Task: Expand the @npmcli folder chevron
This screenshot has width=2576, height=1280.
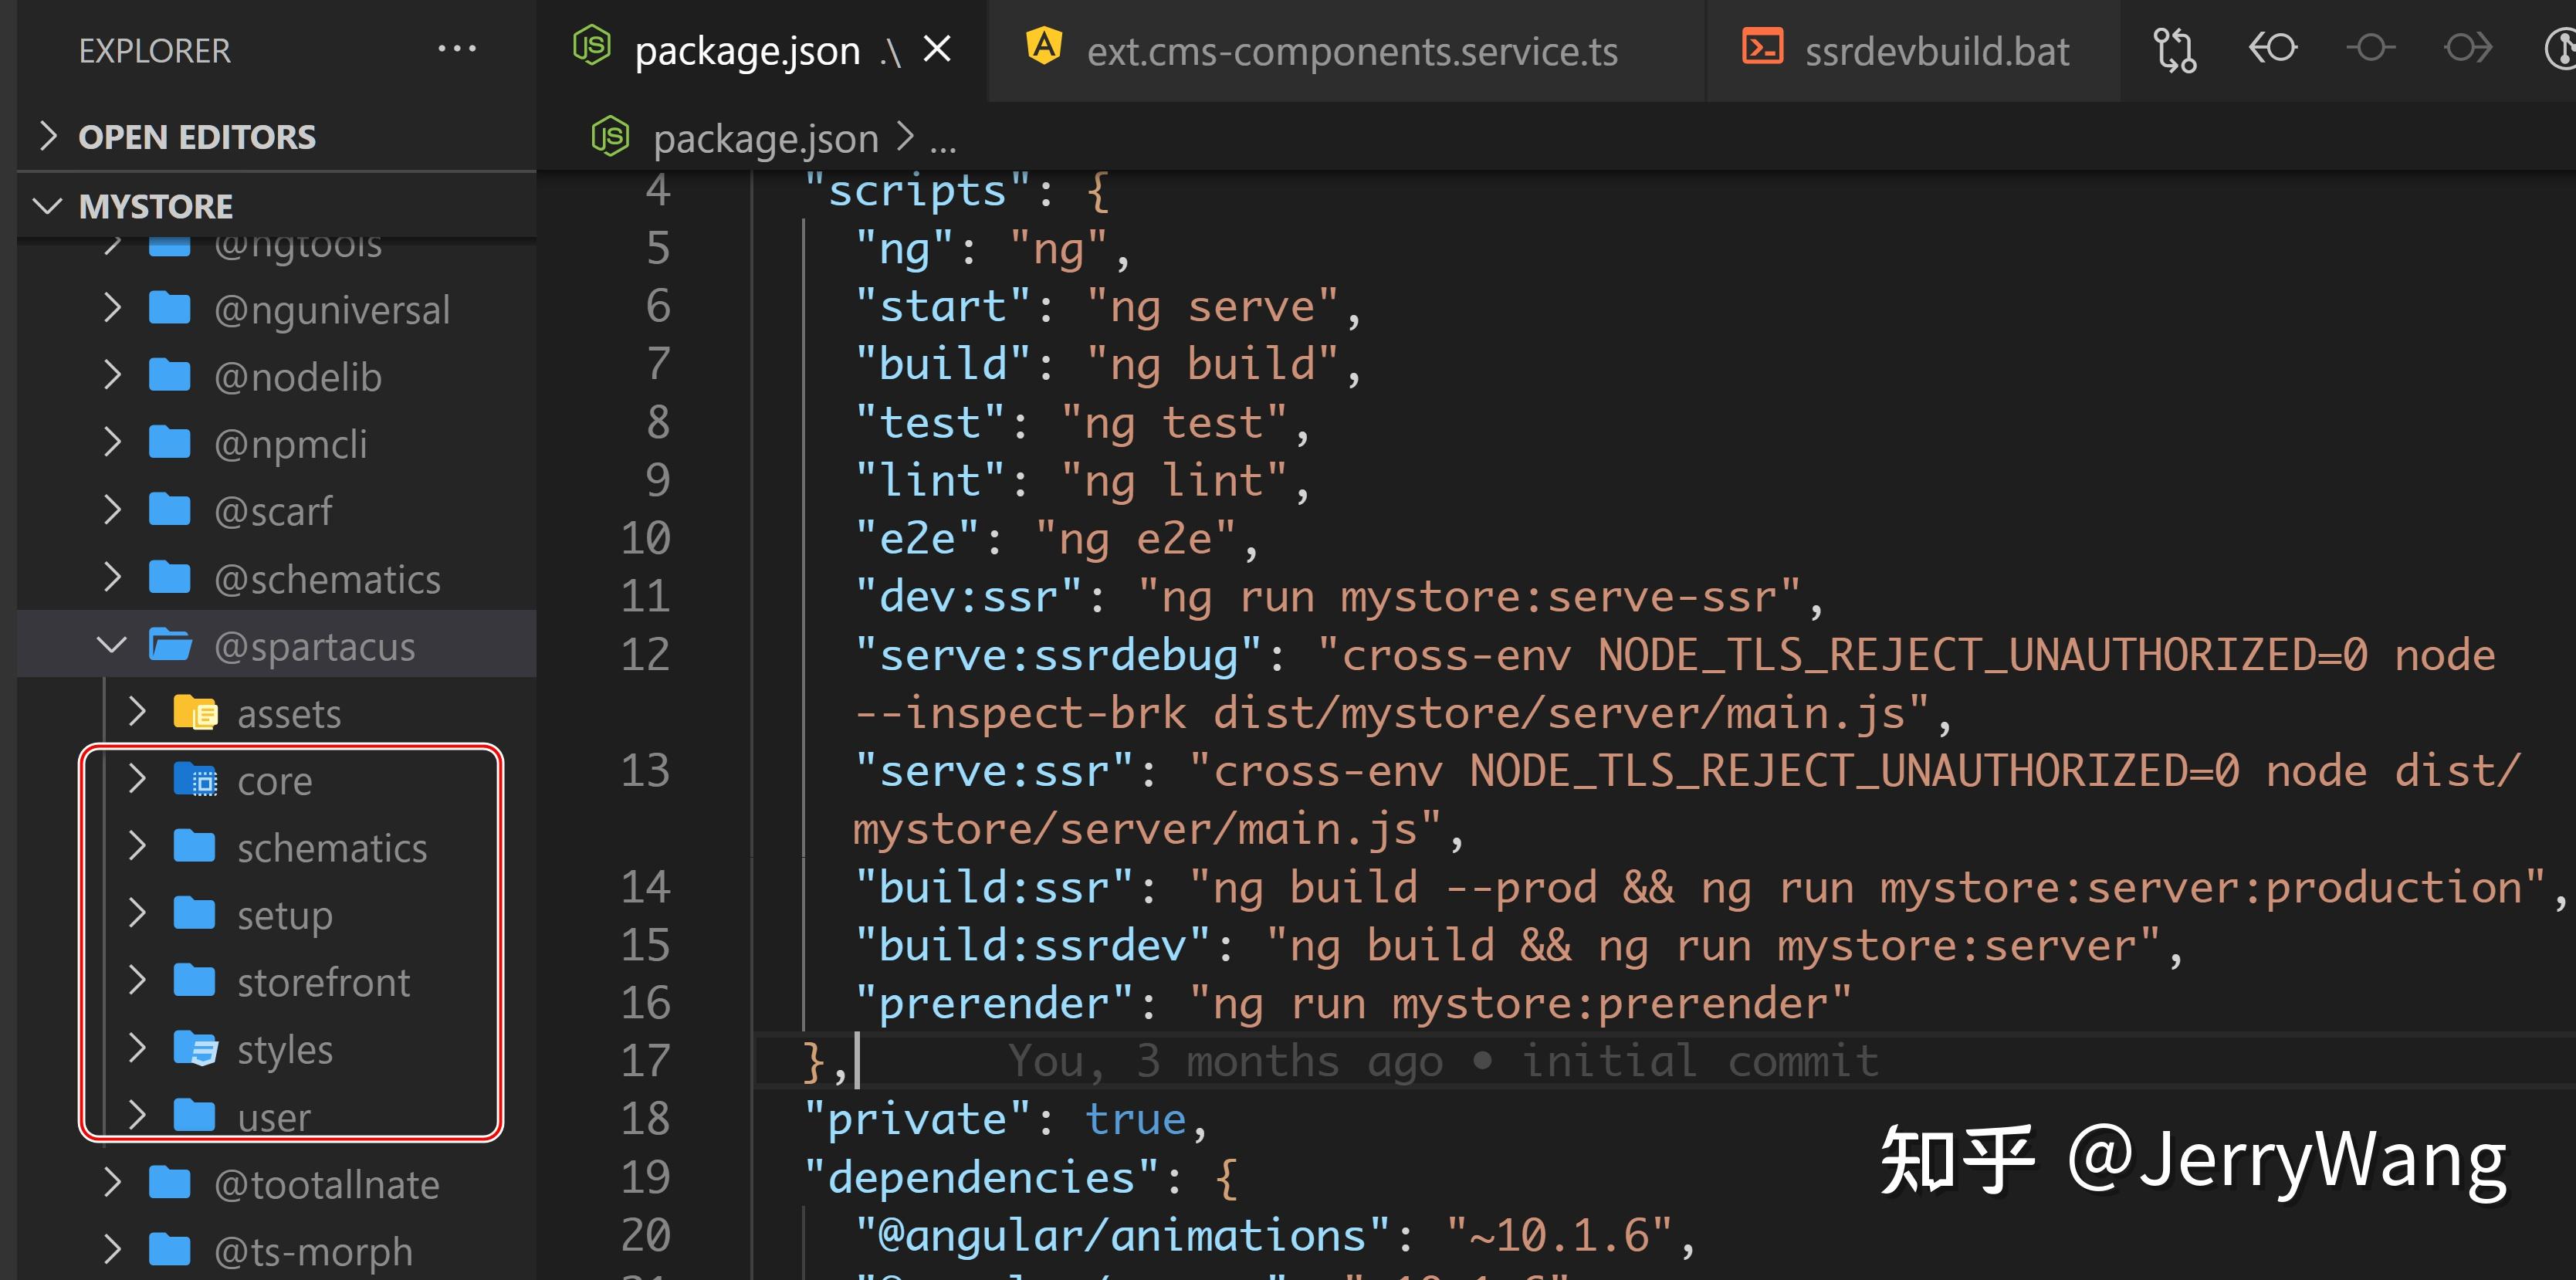Action: coord(113,443)
